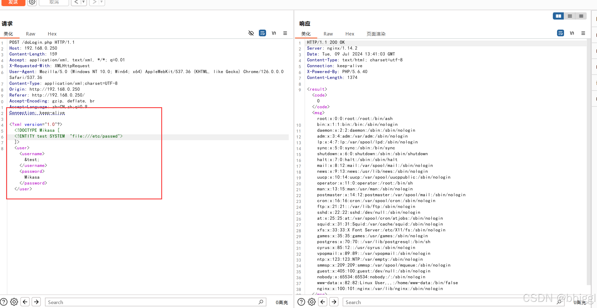The width and height of the screenshot is (597, 308).
Task: Switch the request view to the Hex tab
Action: [52, 34]
